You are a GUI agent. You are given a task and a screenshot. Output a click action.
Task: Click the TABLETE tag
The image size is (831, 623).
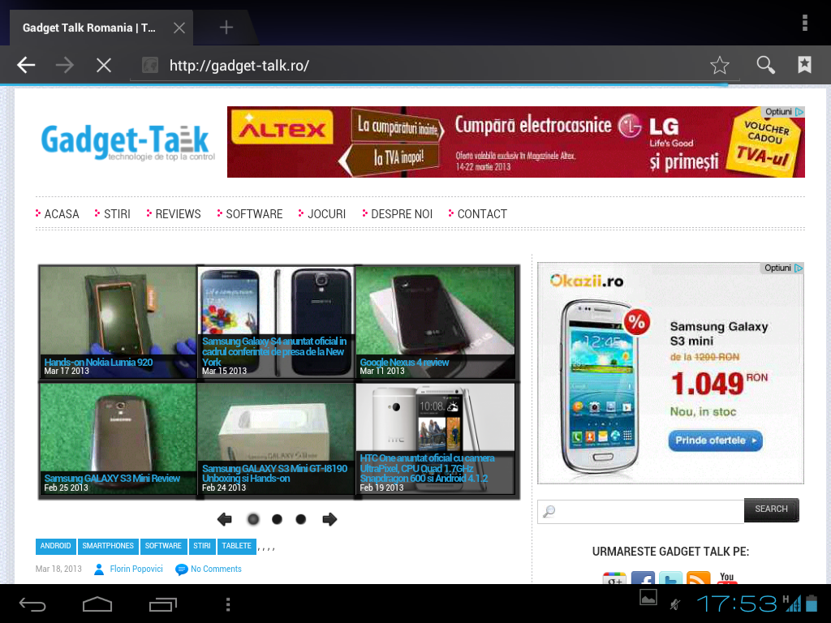pyautogui.click(x=236, y=546)
